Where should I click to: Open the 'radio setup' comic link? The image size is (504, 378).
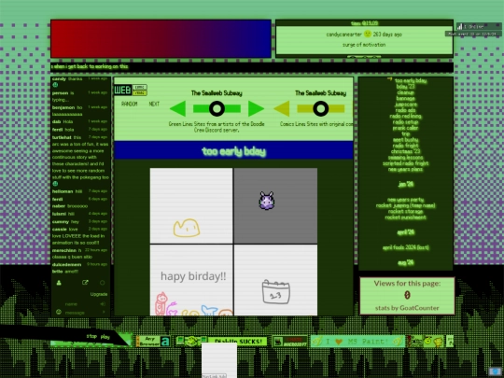pos(405,122)
